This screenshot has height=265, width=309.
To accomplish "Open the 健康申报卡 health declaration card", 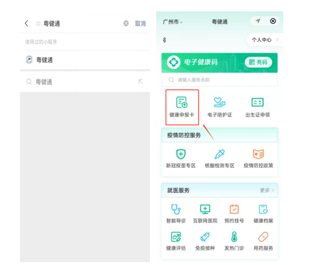I will [x=182, y=107].
